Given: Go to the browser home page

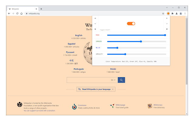Looking at the screenshot, I should pyautogui.click(x=22, y=13).
